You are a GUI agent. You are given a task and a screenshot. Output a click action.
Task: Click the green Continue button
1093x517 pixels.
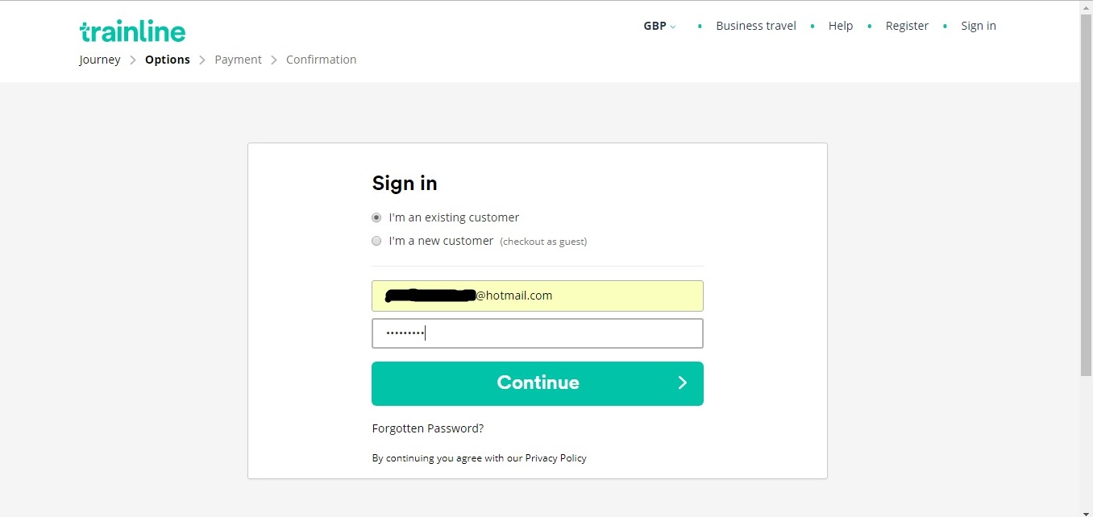(538, 383)
